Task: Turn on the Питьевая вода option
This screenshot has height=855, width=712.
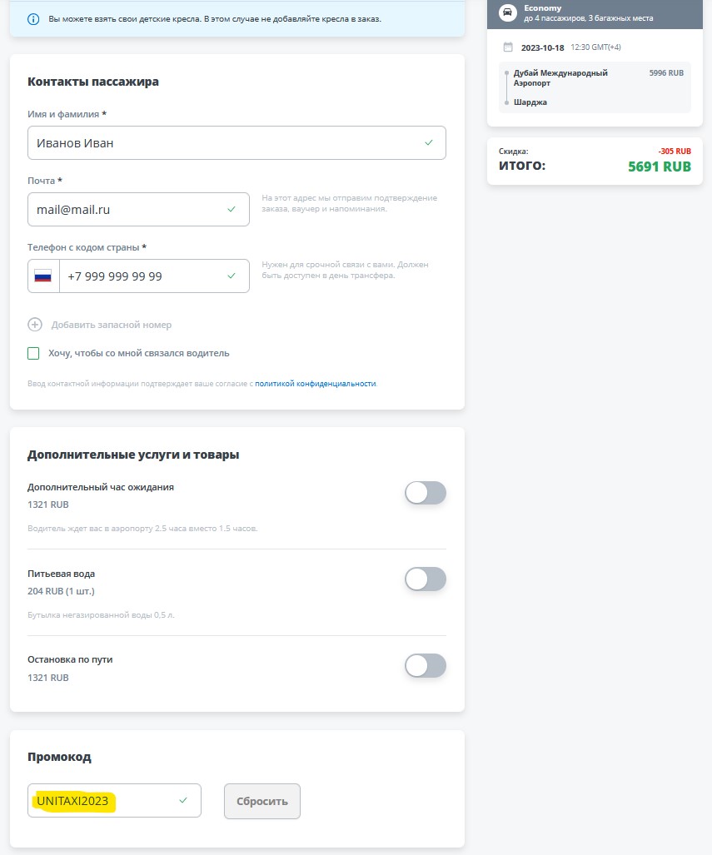Action: pos(425,579)
